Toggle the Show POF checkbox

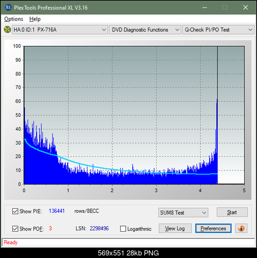click(15, 229)
